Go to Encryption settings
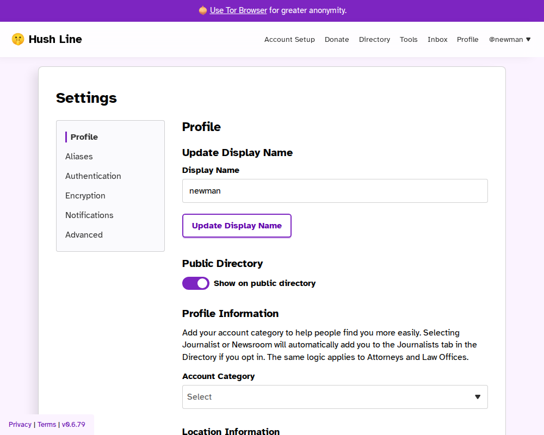 [85, 196]
